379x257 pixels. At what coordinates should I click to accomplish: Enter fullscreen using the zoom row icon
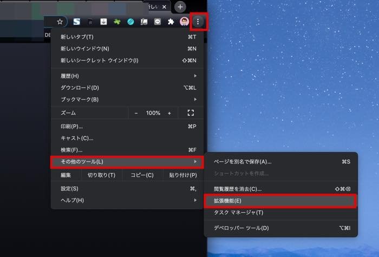tap(191, 113)
